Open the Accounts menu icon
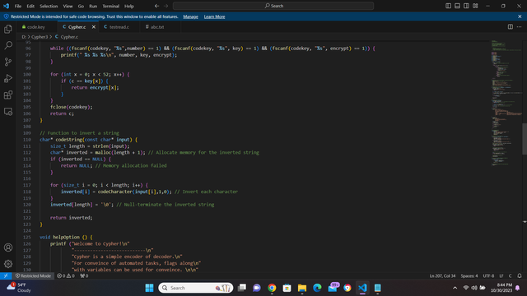 pos(8,247)
